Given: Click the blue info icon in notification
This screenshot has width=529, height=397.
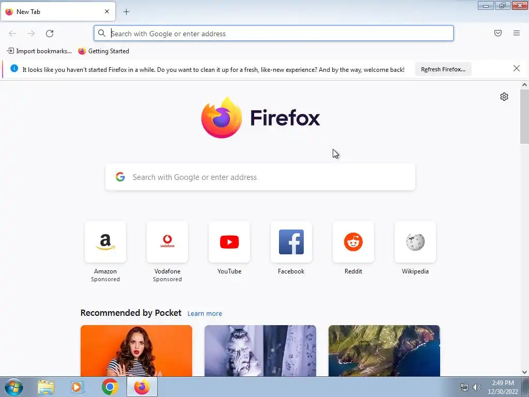Looking at the screenshot, I should pos(14,68).
